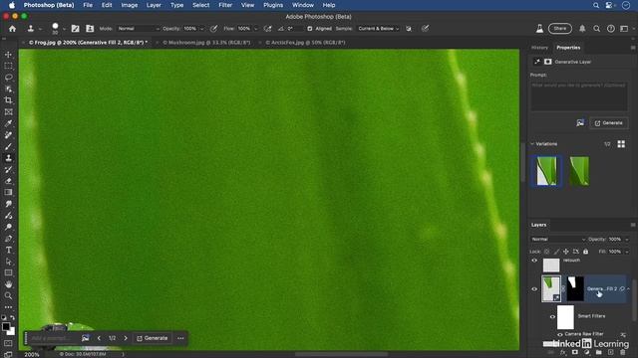Toggle Camera Raw Filter visibility eye
638x358 pixels.
coord(560,334)
